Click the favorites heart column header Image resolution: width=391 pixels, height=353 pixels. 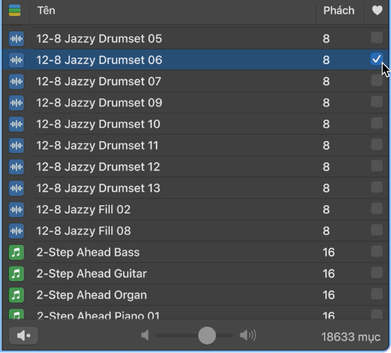point(377,11)
